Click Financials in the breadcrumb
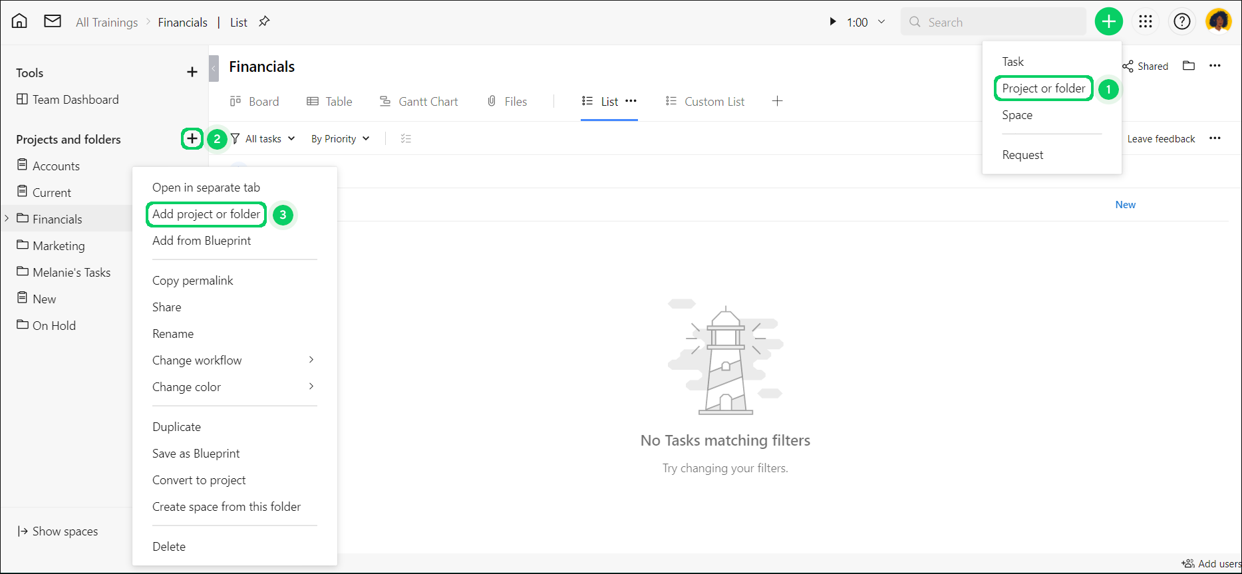This screenshot has height=574, width=1242. point(183,22)
